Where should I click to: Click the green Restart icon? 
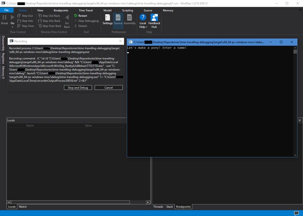76,16
